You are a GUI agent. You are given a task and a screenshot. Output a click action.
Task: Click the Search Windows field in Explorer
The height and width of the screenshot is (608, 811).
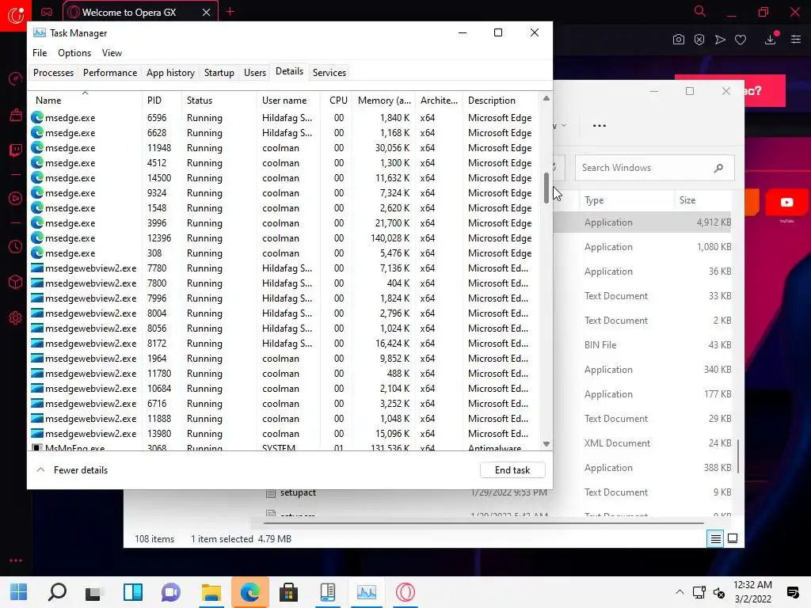[654, 168]
